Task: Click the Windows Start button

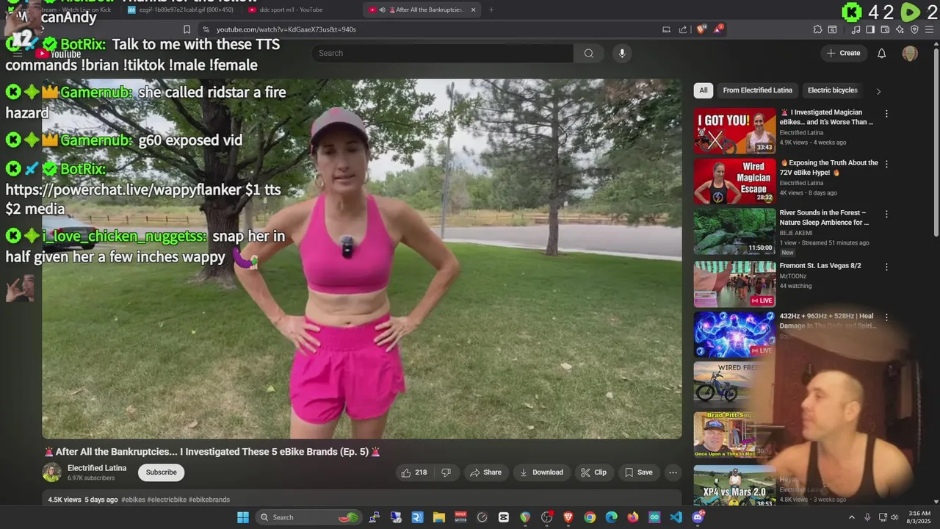Action: 243,517
